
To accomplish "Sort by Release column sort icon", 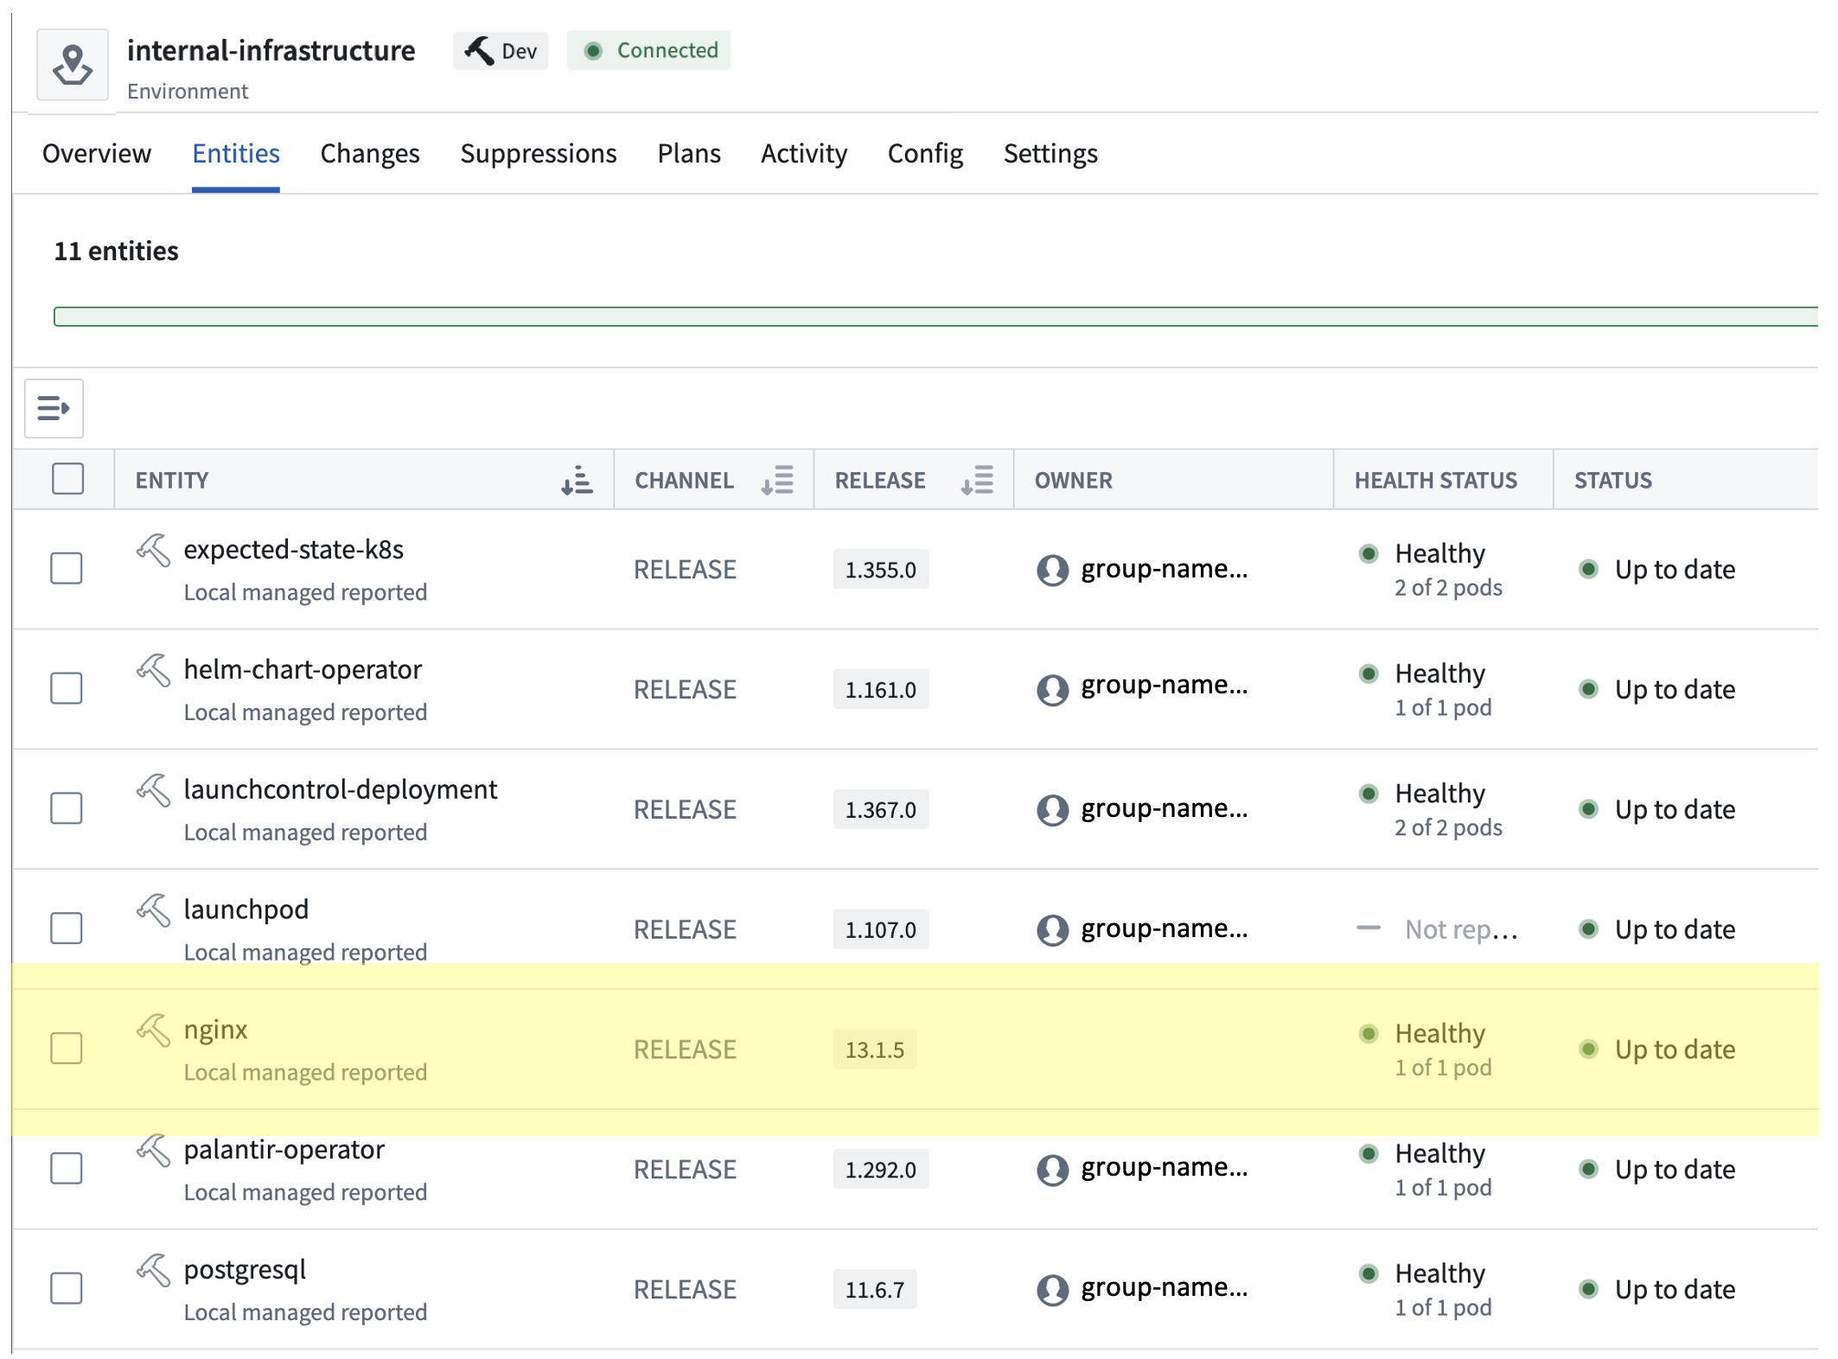I will (977, 480).
